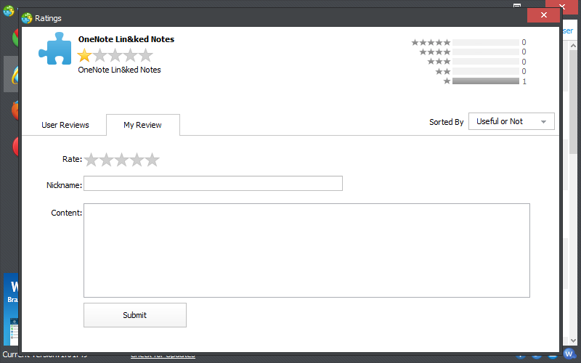Click the Ratings window globe icon

(x=27, y=17)
